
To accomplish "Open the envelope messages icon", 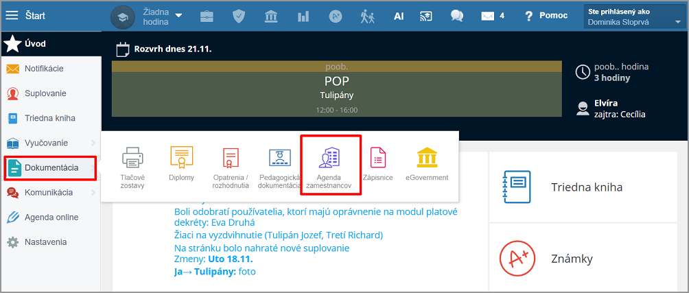I will pos(488,16).
